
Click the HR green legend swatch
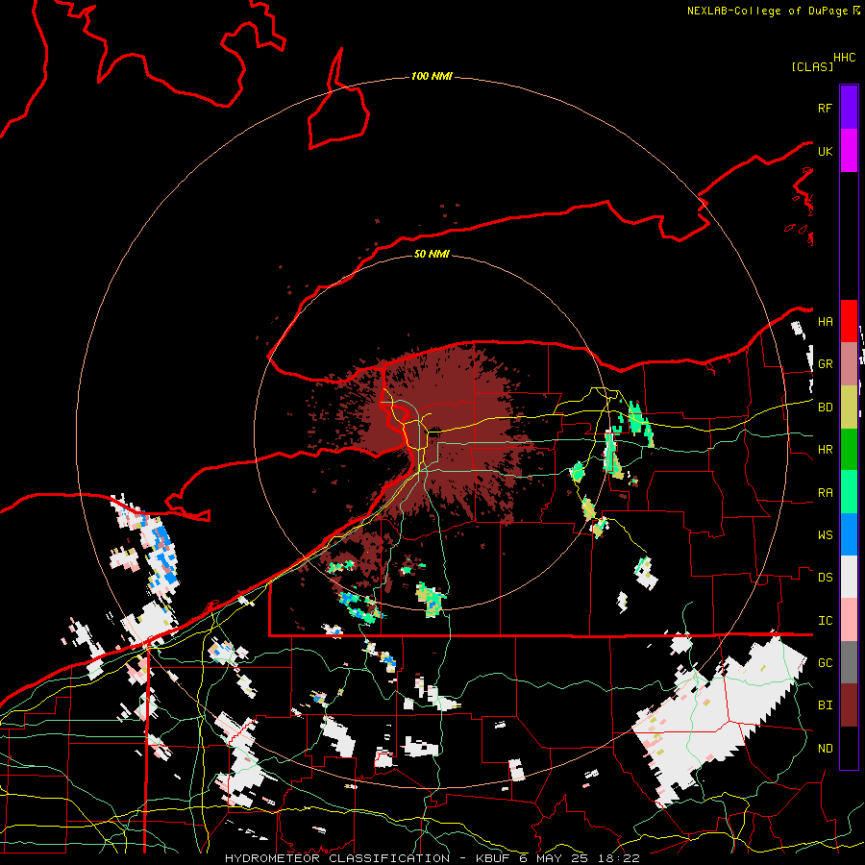pos(849,450)
